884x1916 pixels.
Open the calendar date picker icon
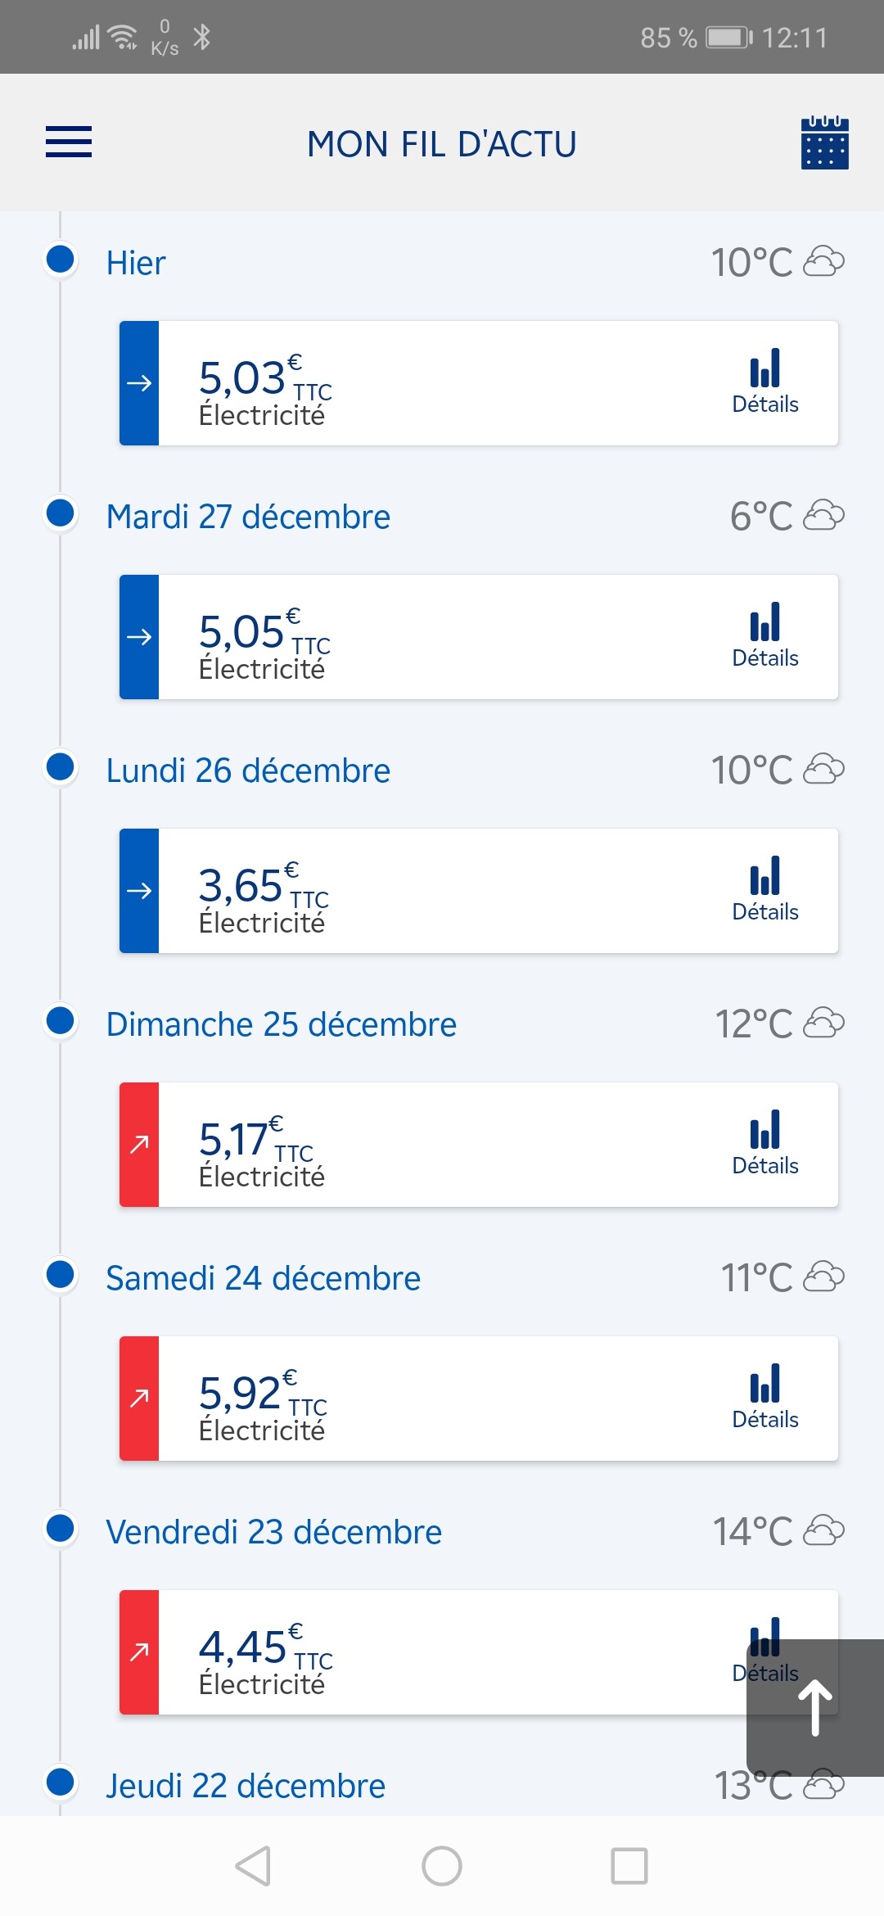pos(824,143)
